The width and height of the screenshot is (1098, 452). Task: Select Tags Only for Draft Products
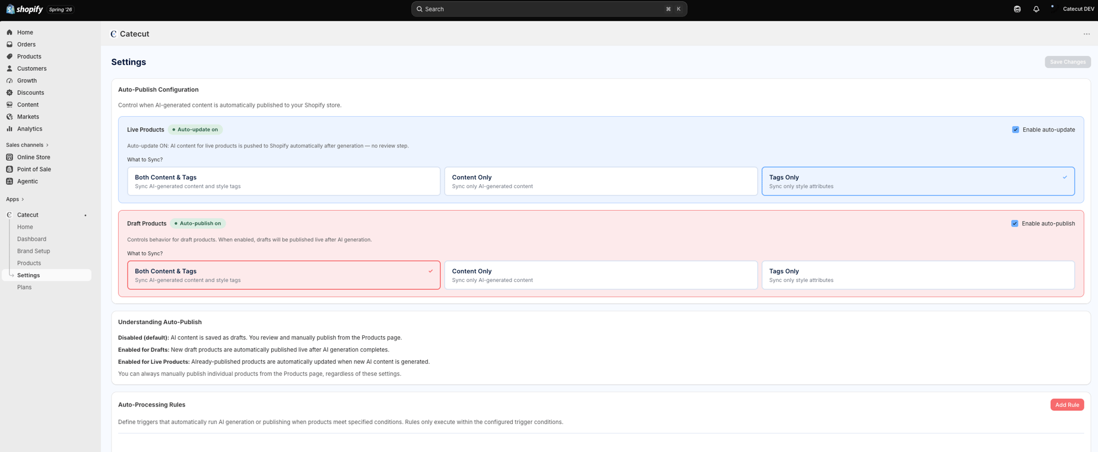[918, 275]
